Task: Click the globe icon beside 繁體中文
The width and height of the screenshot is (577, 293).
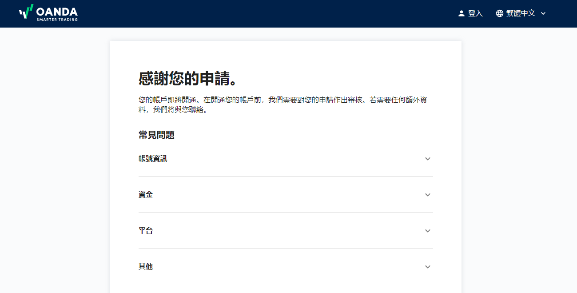Action: [x=500, y=13]
